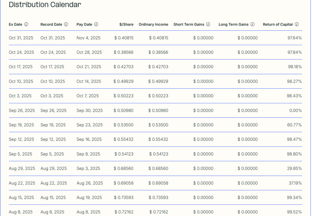Image resolution: width=312 pixels, height=216 pixels.
Task: Select the 0.00% return of capital cell
Action: click(296, 111)
